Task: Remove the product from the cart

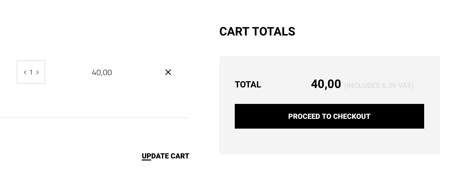Action: coord(168,72)
